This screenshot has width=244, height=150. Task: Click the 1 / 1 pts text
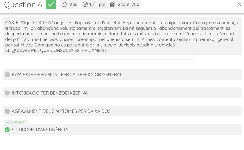[x=97, y=5]
